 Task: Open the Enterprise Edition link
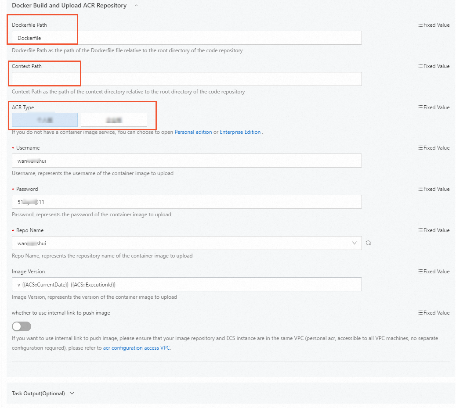240,132
